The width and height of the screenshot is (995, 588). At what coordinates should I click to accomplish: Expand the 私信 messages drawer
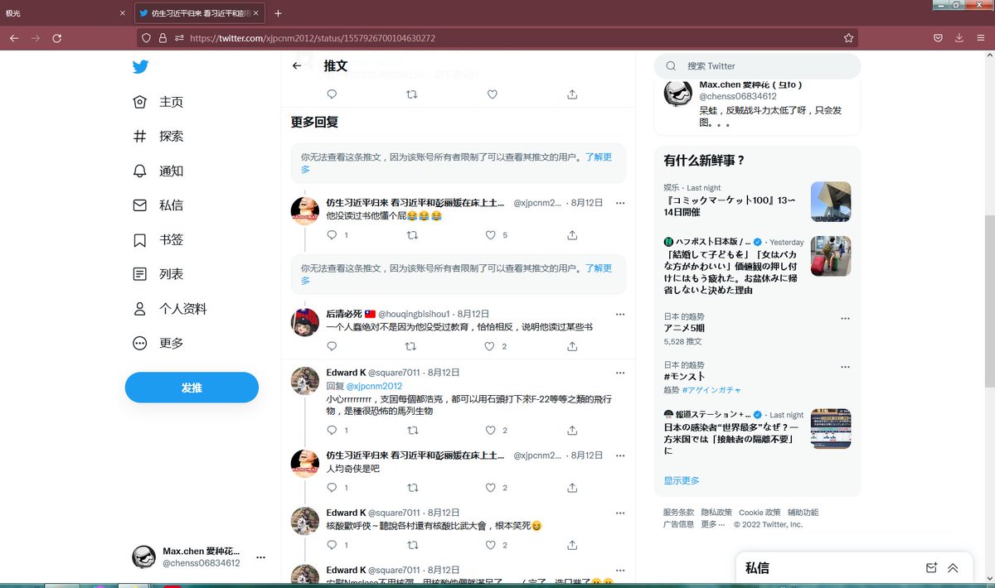tap(953, 568)
